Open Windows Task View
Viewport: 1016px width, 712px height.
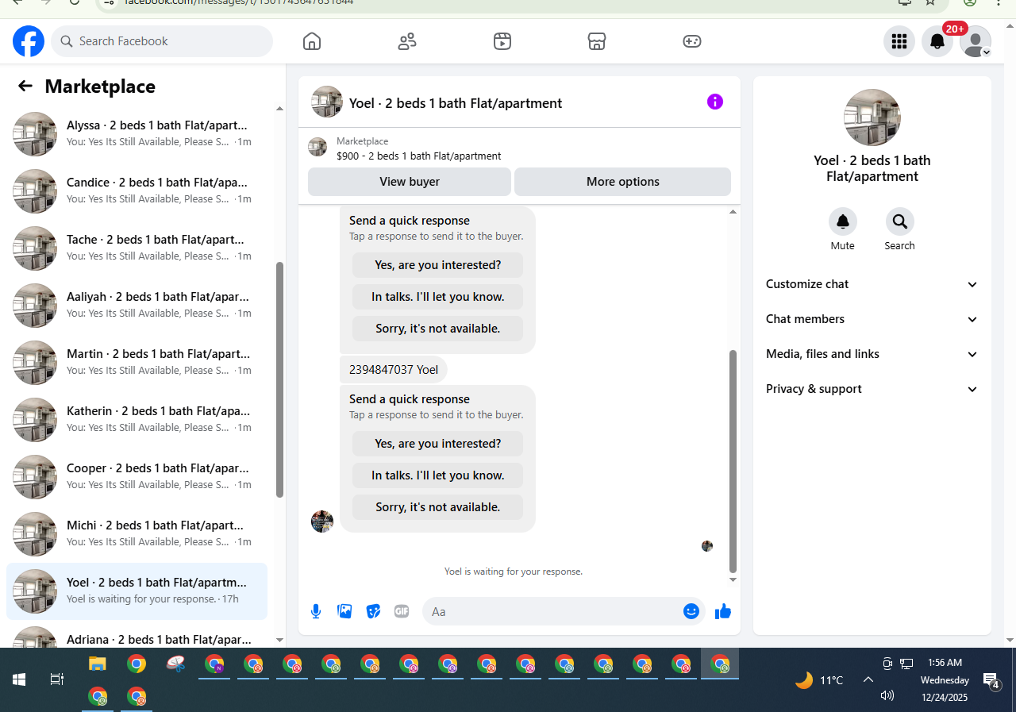[x=56, y=679]
